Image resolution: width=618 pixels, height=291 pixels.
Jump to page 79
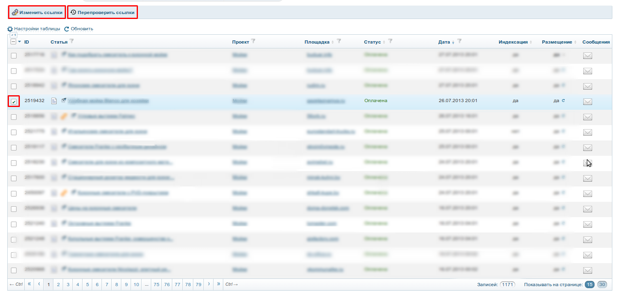(199, 284)
